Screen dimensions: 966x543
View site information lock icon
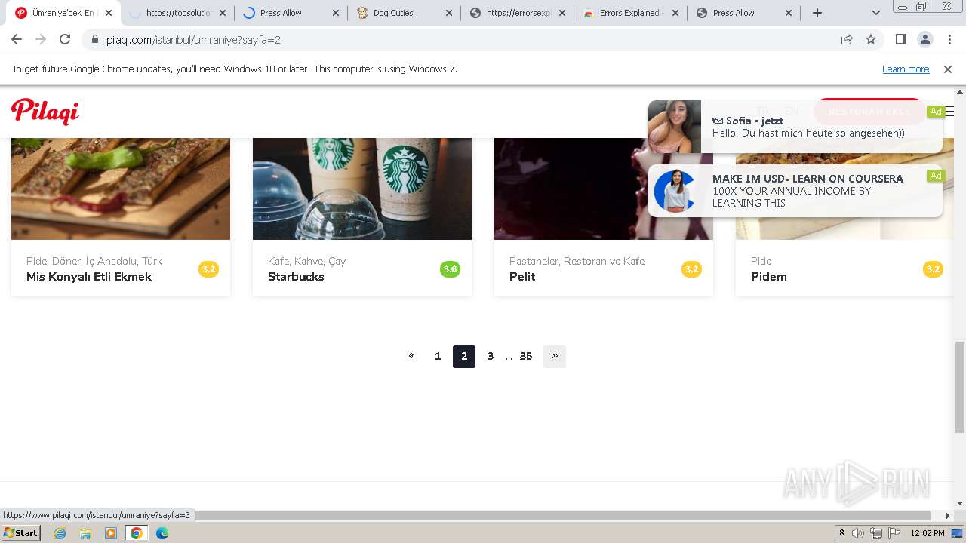(x=94, y=39)
